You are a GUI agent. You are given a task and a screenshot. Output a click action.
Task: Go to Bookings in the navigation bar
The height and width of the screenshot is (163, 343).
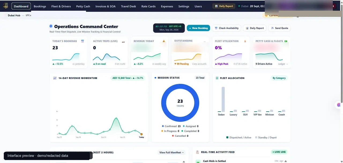click(x=40, y=6)
